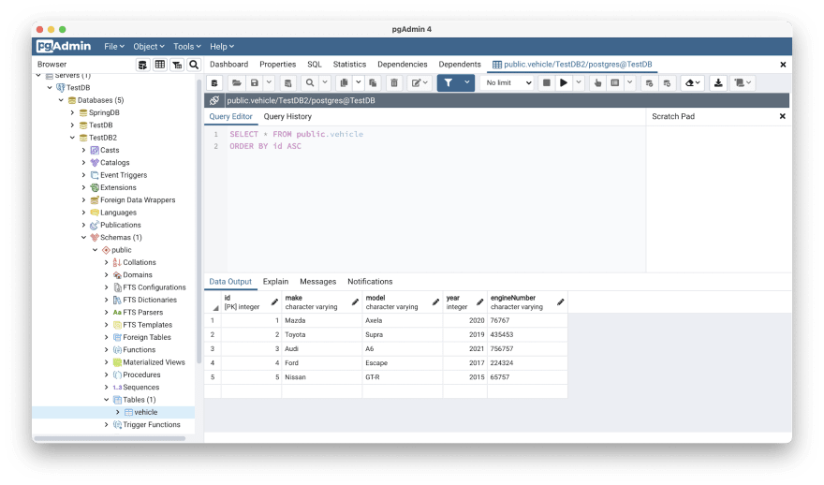Click the pencil icon on year column
824x485 pixels.
point(479,302)
